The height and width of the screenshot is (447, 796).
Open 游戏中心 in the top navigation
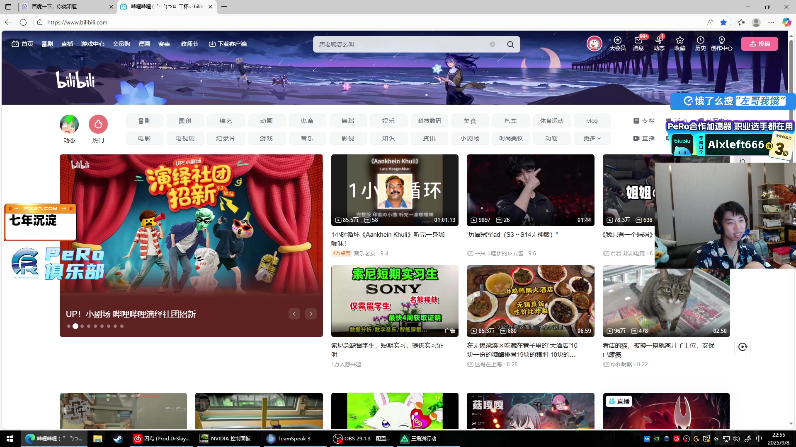pos(93,44)
